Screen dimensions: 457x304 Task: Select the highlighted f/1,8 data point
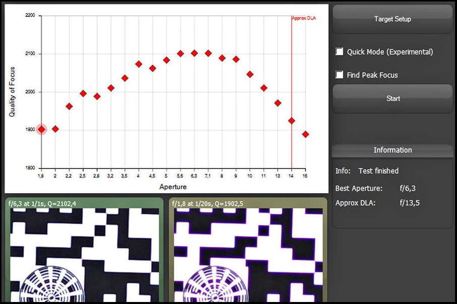tap(41, 130)
